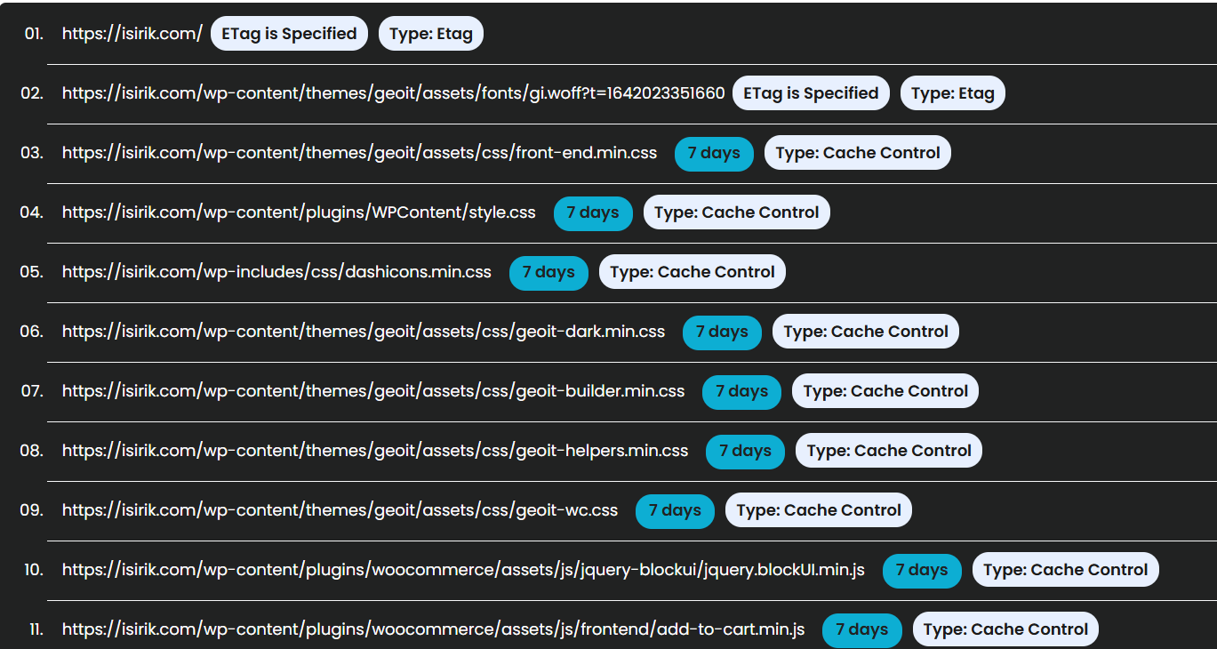Open the geoit-wc.css URL
Viewport: 1217px width, 649px height.
tap(340, 510)
